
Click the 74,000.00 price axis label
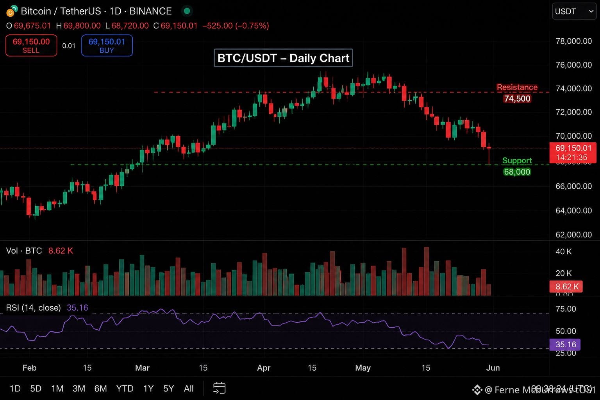(x=573, y=89)
